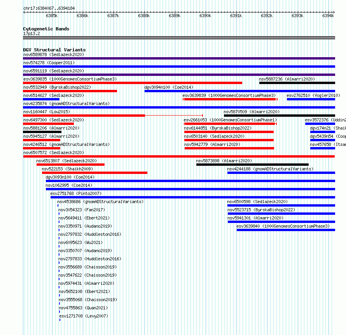Click the nsv6589878 (Sedlazeck2020) variant label

click(x=54, y=54)
